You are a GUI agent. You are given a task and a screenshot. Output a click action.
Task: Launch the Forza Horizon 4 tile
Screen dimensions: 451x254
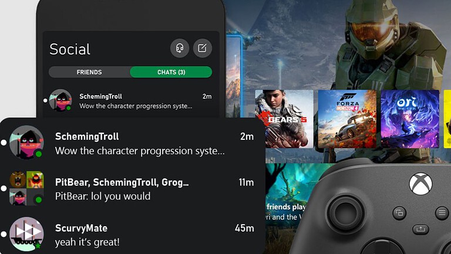[x=347, y=119]
